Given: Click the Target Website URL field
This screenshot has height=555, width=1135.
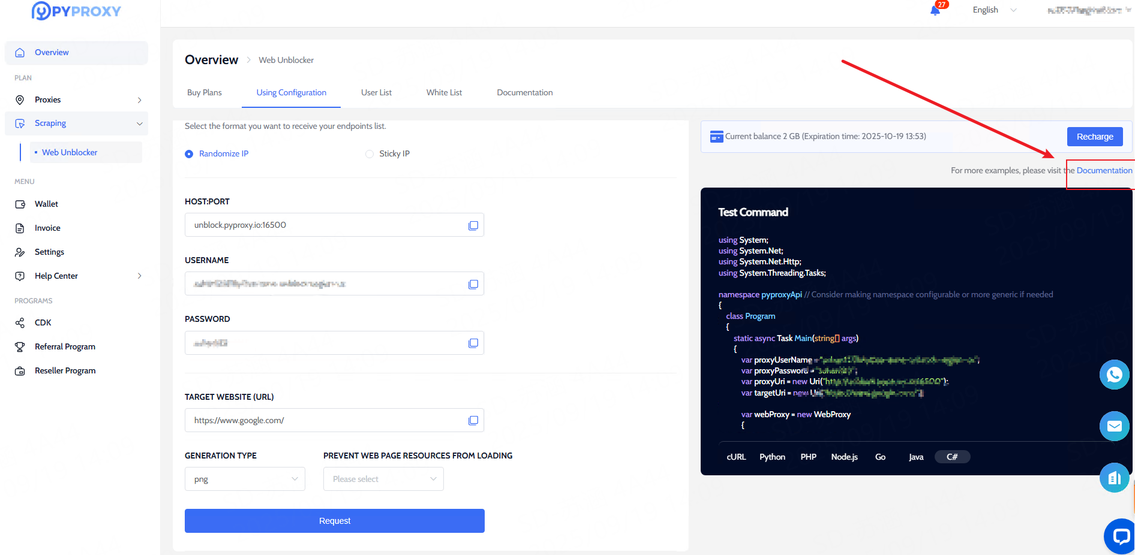Looking at the screenshot, I should tap(334, 420).
